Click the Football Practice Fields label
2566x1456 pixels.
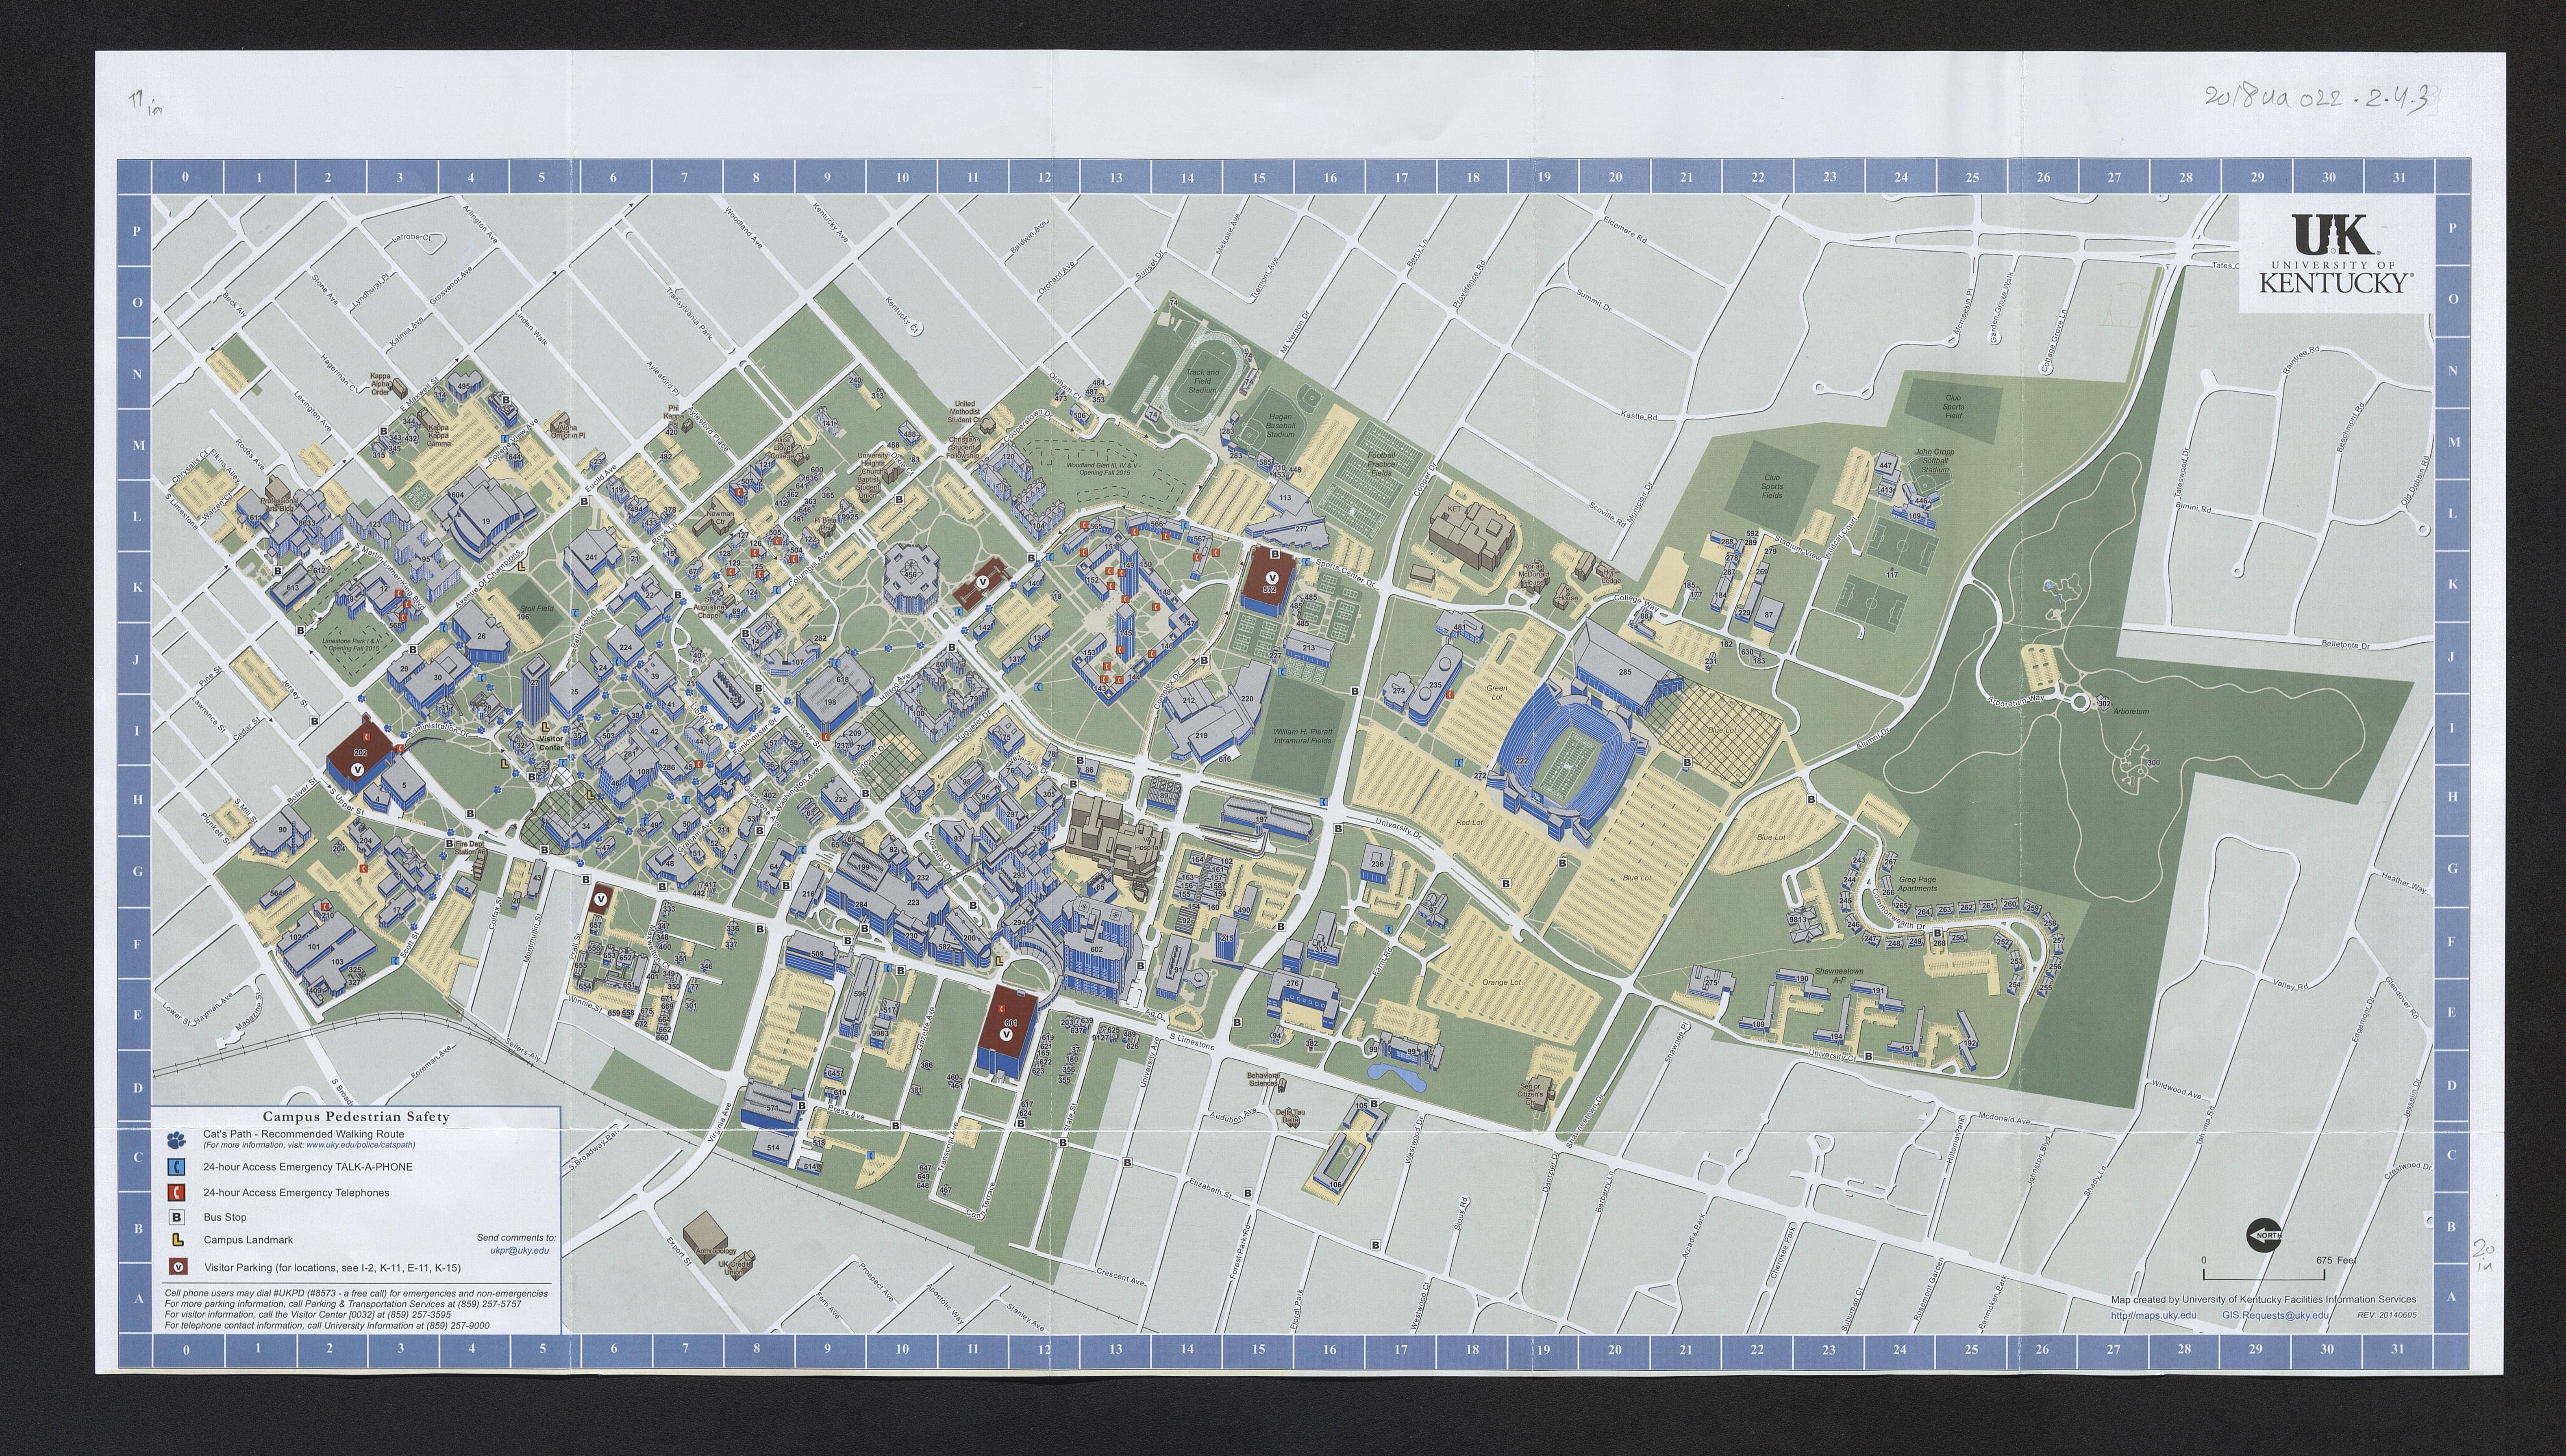[1381, 463]
